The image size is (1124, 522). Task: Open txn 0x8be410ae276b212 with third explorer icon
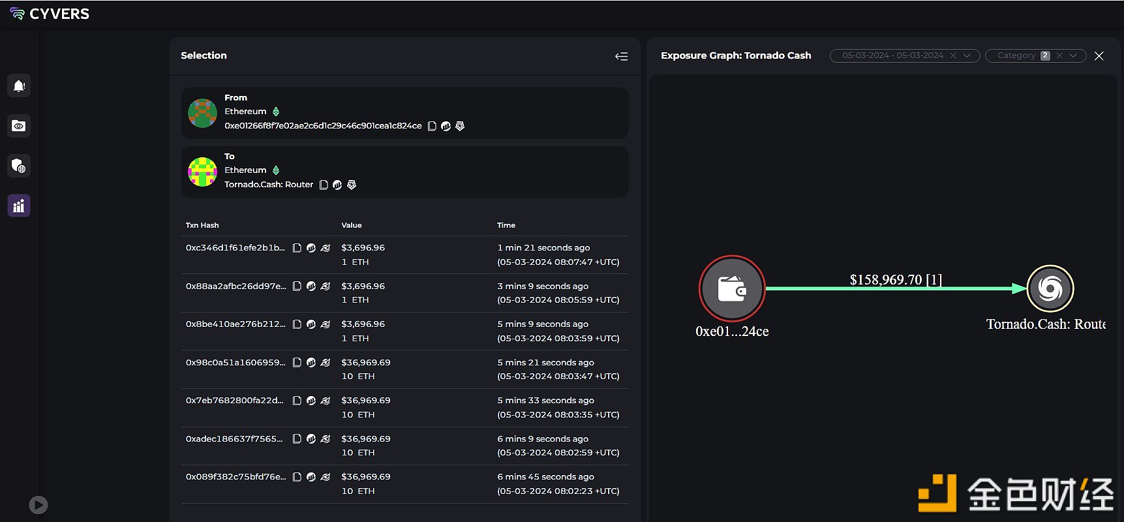[326, 324]
